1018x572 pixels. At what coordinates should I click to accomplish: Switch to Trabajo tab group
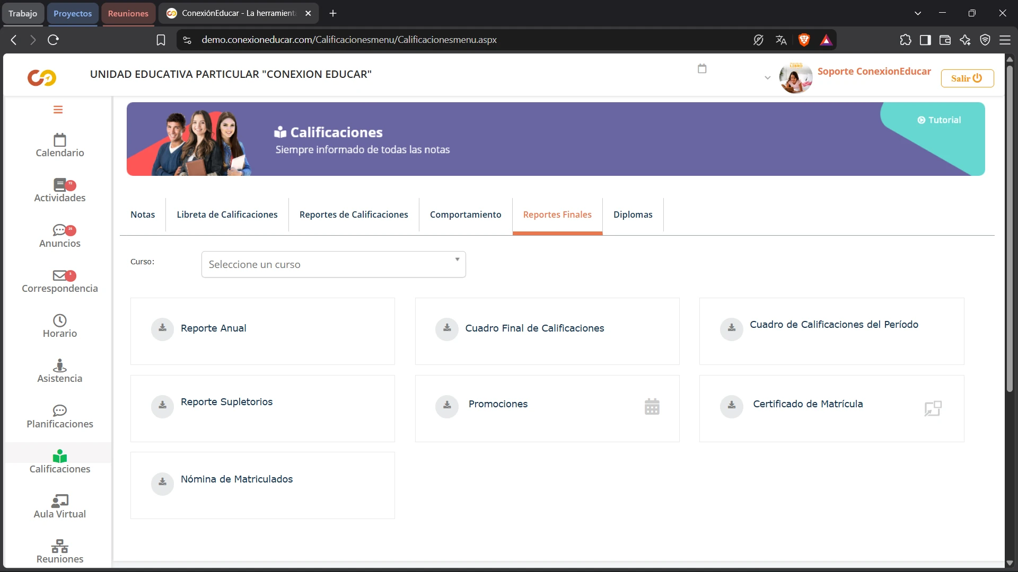(x=23, y=13)
